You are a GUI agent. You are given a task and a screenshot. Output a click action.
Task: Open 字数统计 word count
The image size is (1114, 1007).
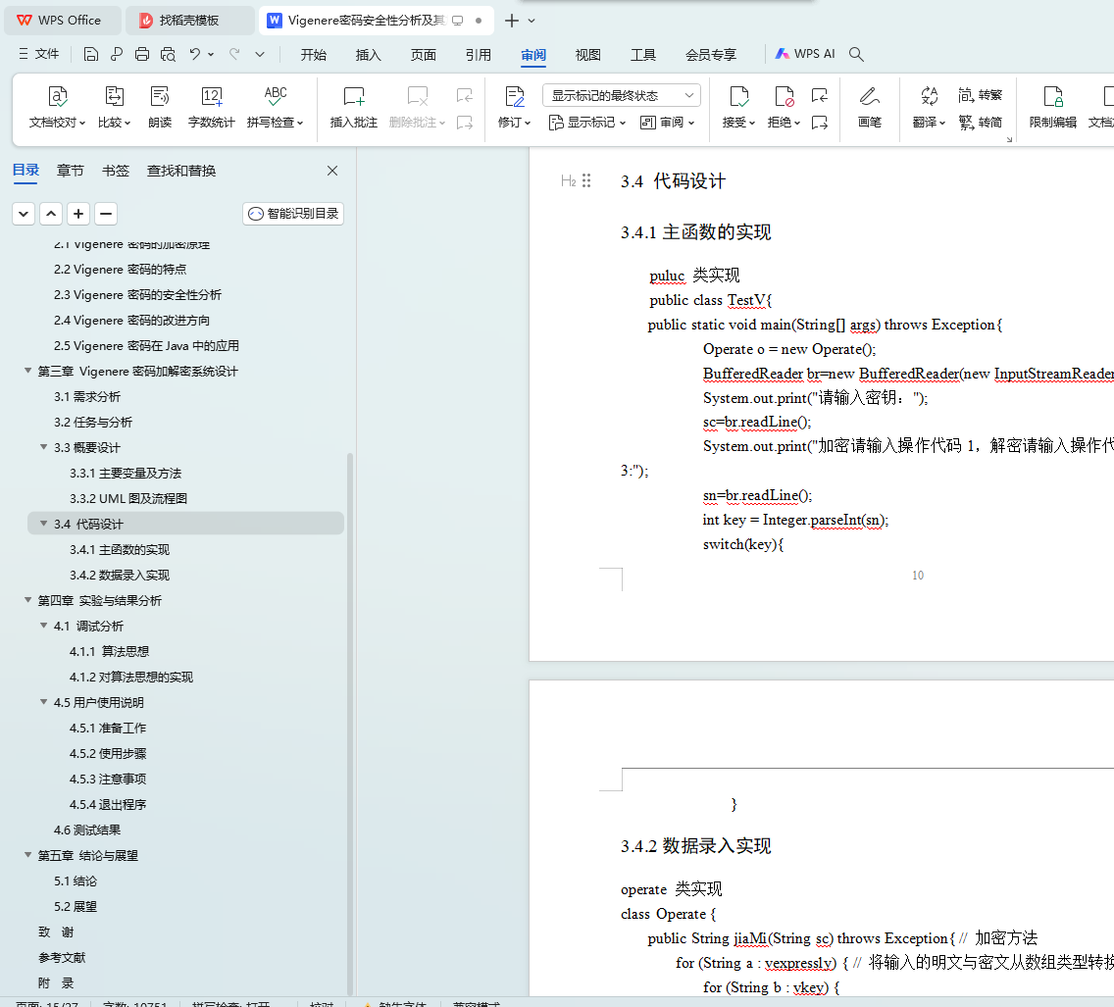211,107
